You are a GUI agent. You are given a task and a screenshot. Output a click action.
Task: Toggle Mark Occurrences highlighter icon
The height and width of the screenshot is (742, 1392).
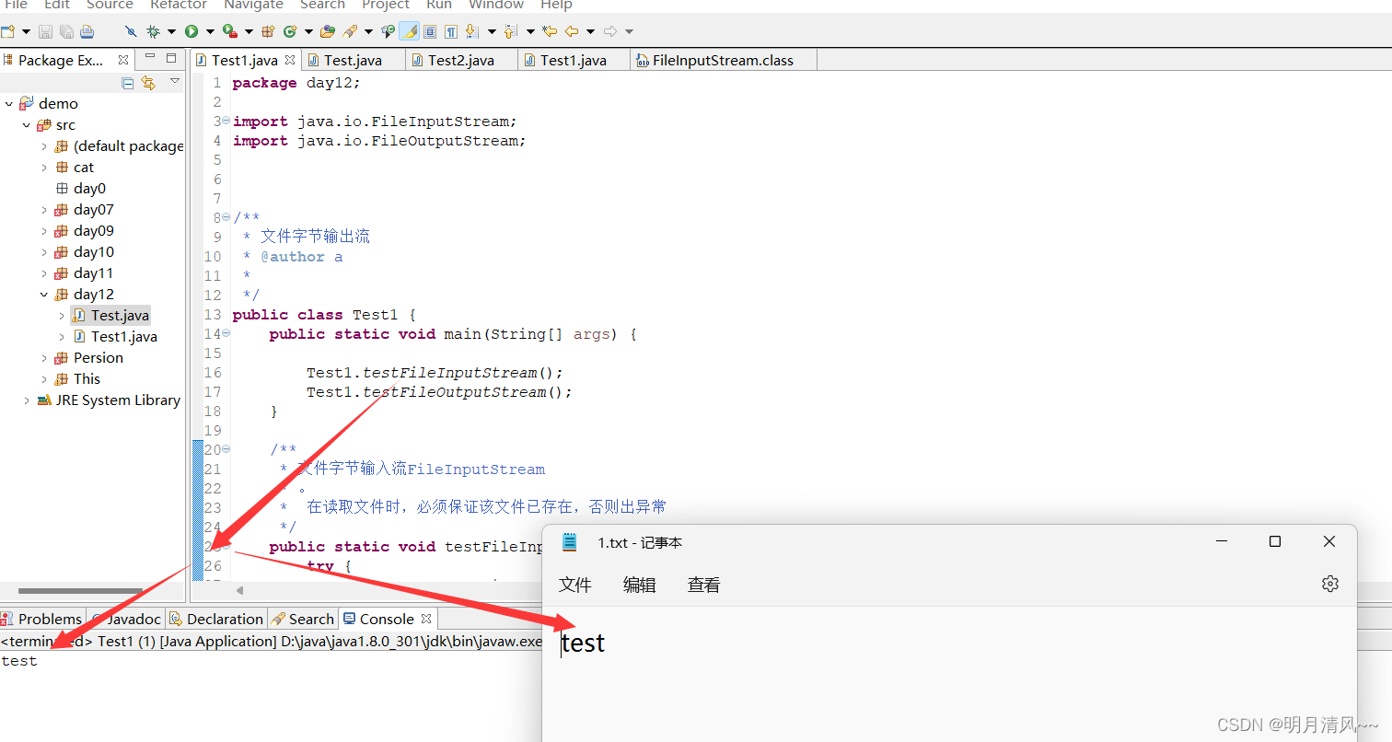coord(409,31)
